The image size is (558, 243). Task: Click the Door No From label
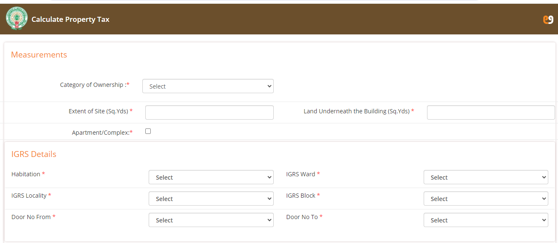coord(31,217)
